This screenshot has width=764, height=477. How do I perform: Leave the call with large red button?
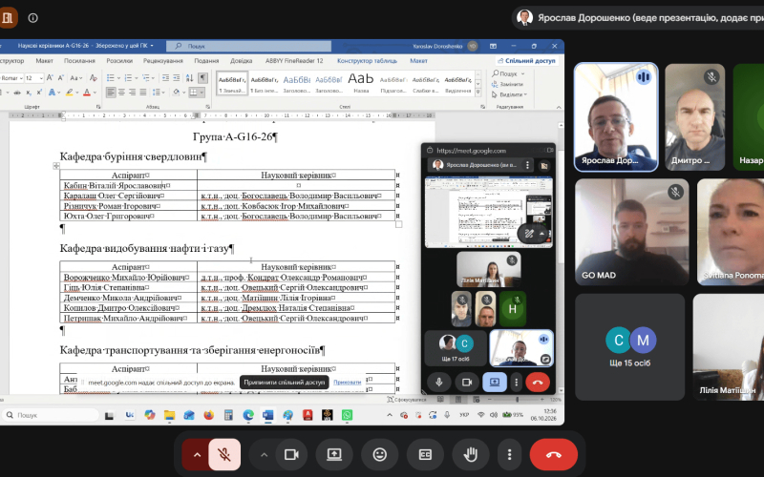pos(554,455)
